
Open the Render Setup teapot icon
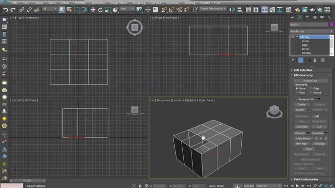(297, 10)
